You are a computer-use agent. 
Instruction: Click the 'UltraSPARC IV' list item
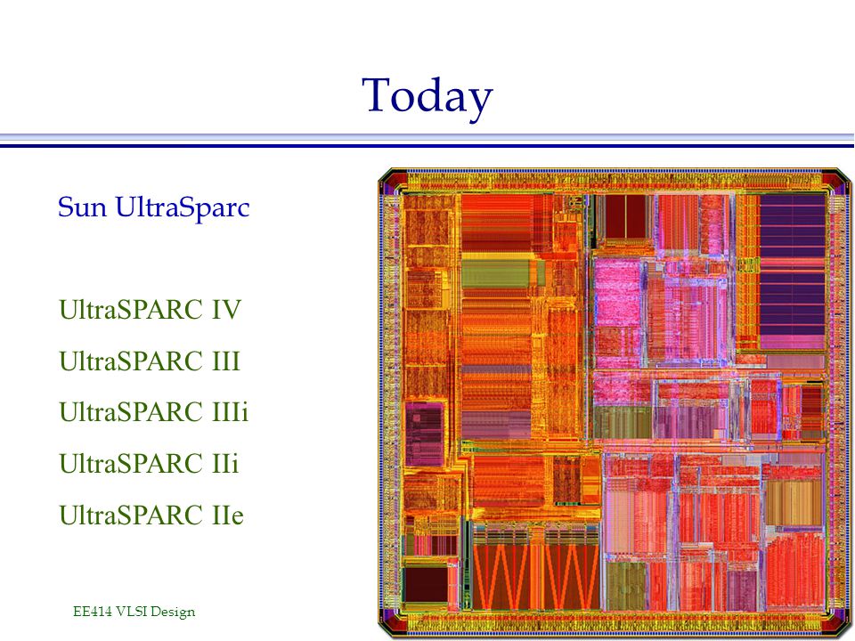click(150, 310)
